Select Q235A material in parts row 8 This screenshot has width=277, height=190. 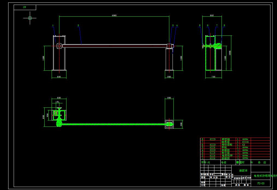coord(245,139)
